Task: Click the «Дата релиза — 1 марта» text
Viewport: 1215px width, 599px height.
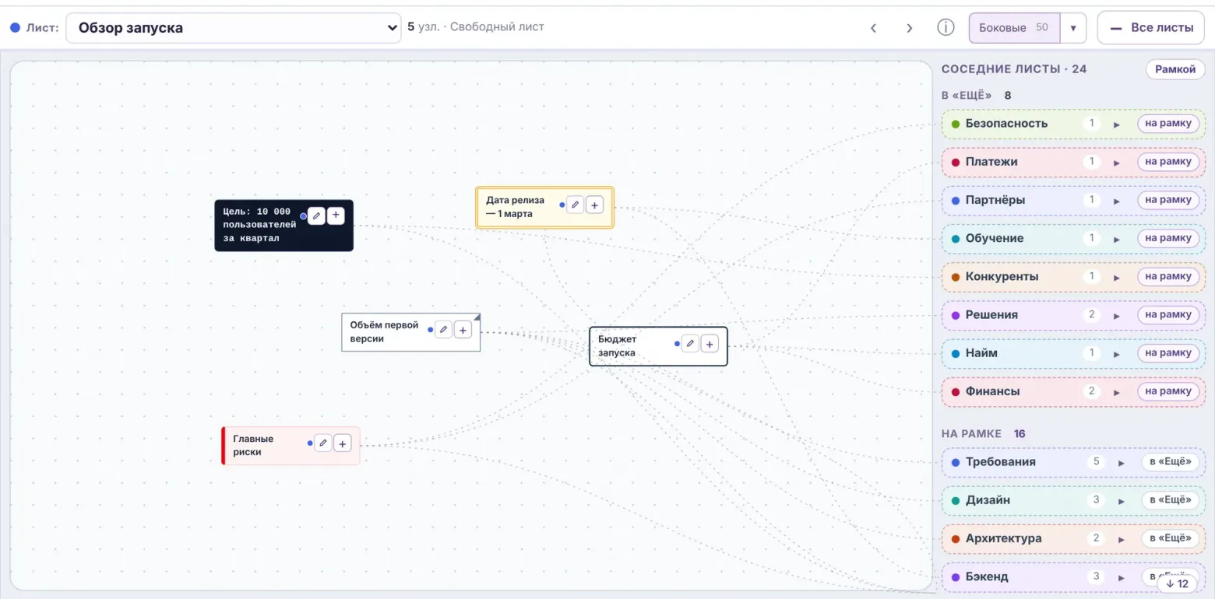Action: [515, 207]
